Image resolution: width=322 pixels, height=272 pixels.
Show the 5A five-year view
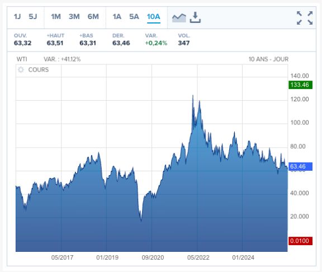[134, 16]
